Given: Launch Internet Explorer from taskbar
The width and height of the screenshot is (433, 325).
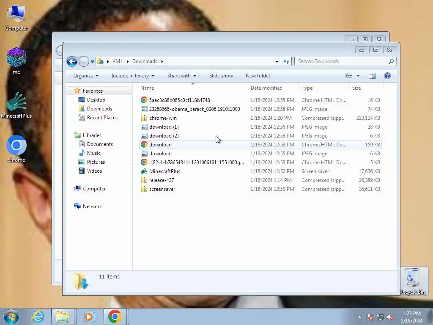Looking at the screenshot, I should tap(38, 317).
